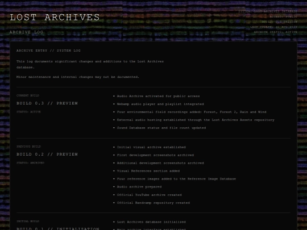The height and width of the screenshot is (230, 307).
Task: Click the ACCESS: PUBLIC header line
Action: pos(283,16)
